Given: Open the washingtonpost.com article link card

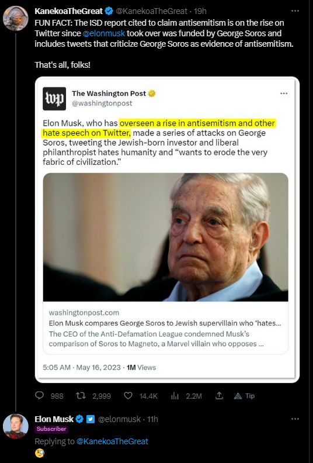Looking at the screenshot, I should [x=165, y=328].
